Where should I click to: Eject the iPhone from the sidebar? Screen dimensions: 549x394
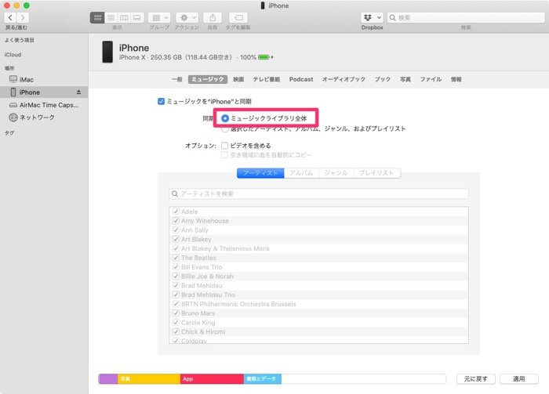78,92
